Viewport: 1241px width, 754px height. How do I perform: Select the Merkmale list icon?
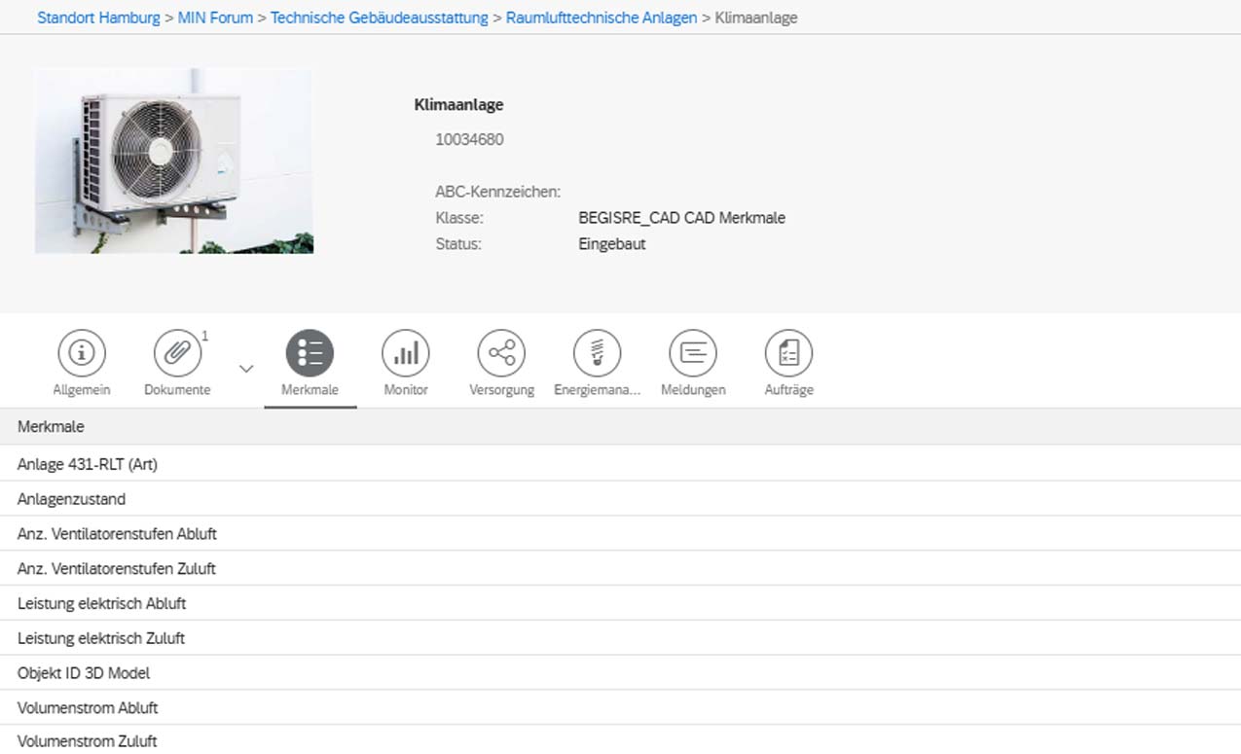click(x=310, y=353)
